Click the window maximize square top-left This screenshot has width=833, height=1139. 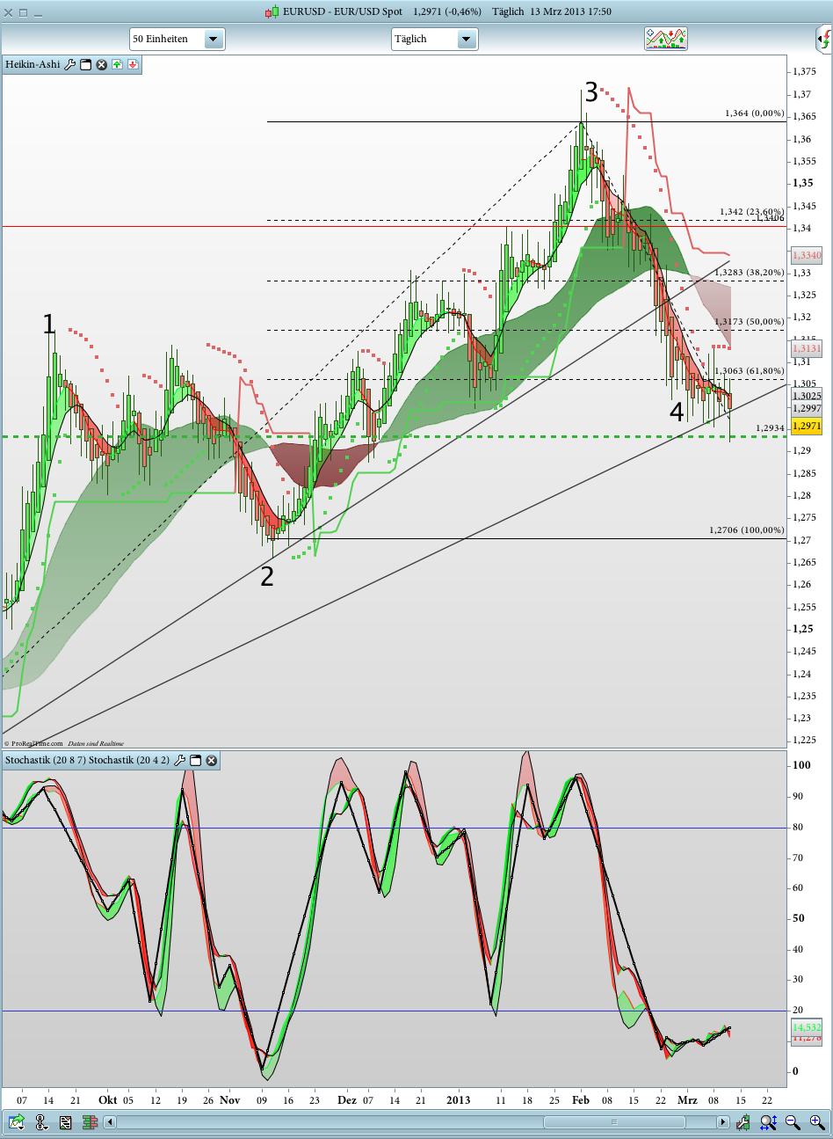pos(24,12)
